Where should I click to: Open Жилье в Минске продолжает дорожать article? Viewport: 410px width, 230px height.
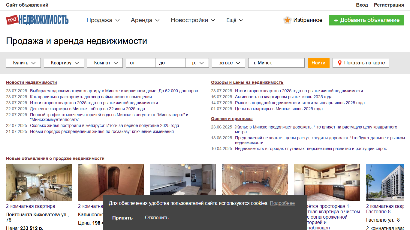[x=316, y=129]
